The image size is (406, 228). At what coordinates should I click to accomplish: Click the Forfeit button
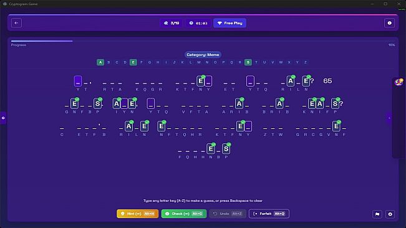[269, 214]
